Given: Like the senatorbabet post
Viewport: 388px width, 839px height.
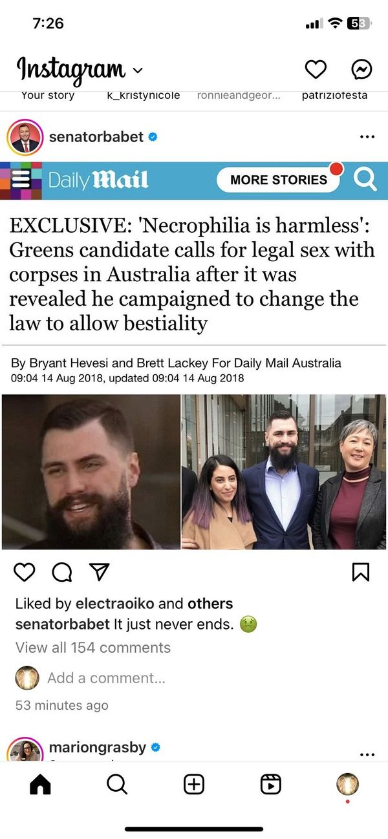Looking at the screenshot, I should tap(25, 572).
